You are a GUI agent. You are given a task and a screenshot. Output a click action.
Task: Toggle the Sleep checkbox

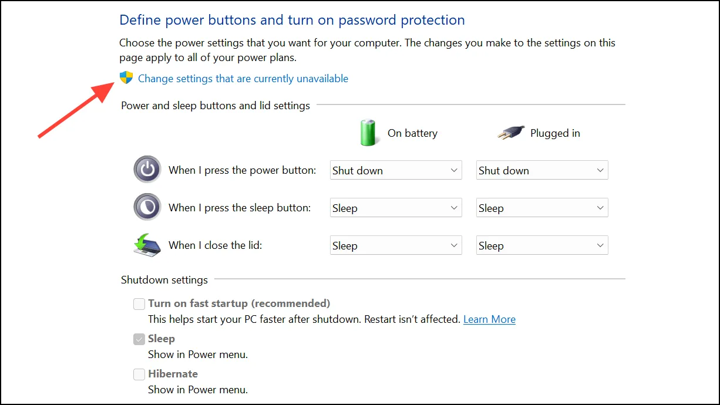139,339
